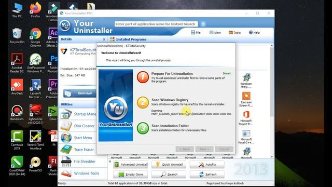332x187 pixels.
Task: Open iSeePassword Windows desktop icon
Action: click(x=36, y=63)
